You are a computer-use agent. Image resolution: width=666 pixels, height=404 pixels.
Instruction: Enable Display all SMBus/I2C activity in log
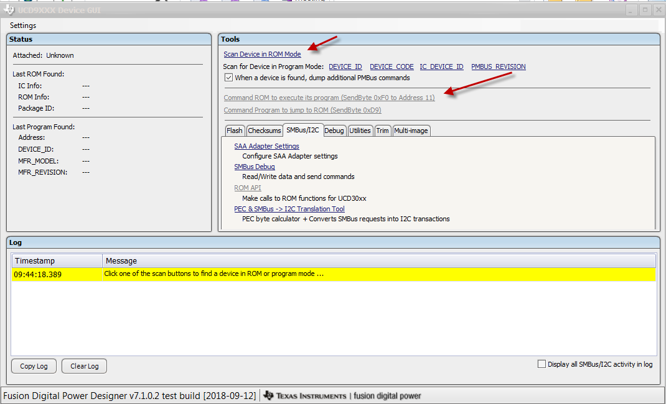coord(542,364)
